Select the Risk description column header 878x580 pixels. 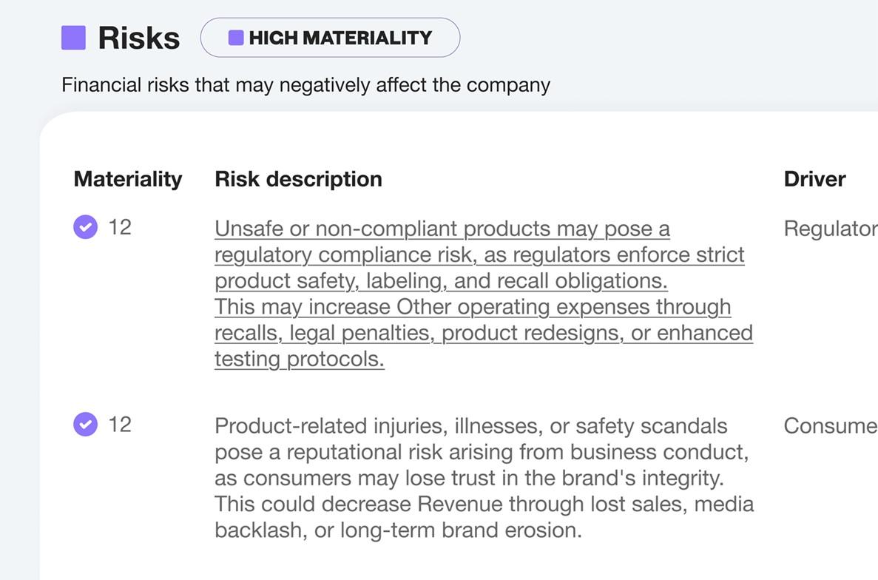click(x=298, y=178)
